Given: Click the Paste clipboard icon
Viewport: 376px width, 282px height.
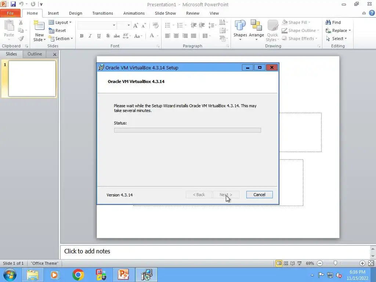Looking at the screenshot, I should [x=9, y=26].
